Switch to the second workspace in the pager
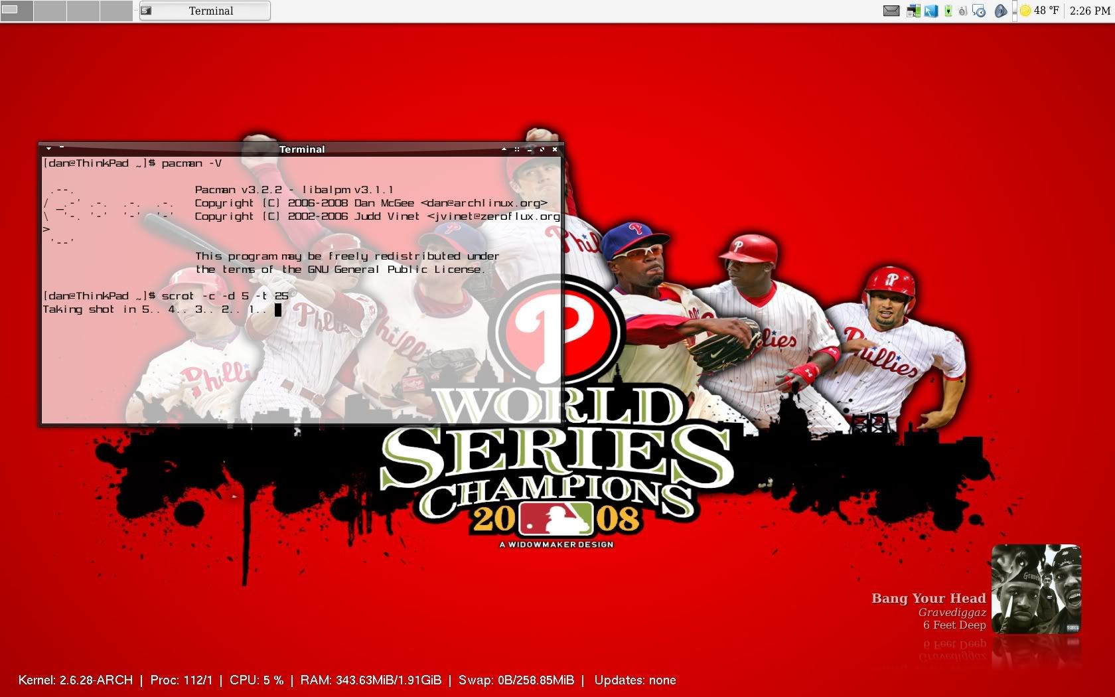This screenshot has height=697, width=1115. pyautogui.click(x=50, y=11)
